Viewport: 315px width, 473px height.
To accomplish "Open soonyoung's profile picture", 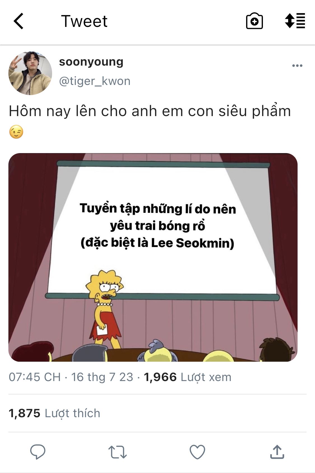I will (30, 73).
